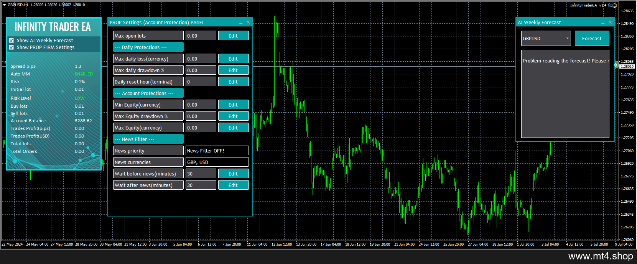The image size is (637, 264).
Task: Edit the Min Equity(currency) value
Action: coord(233,105)
